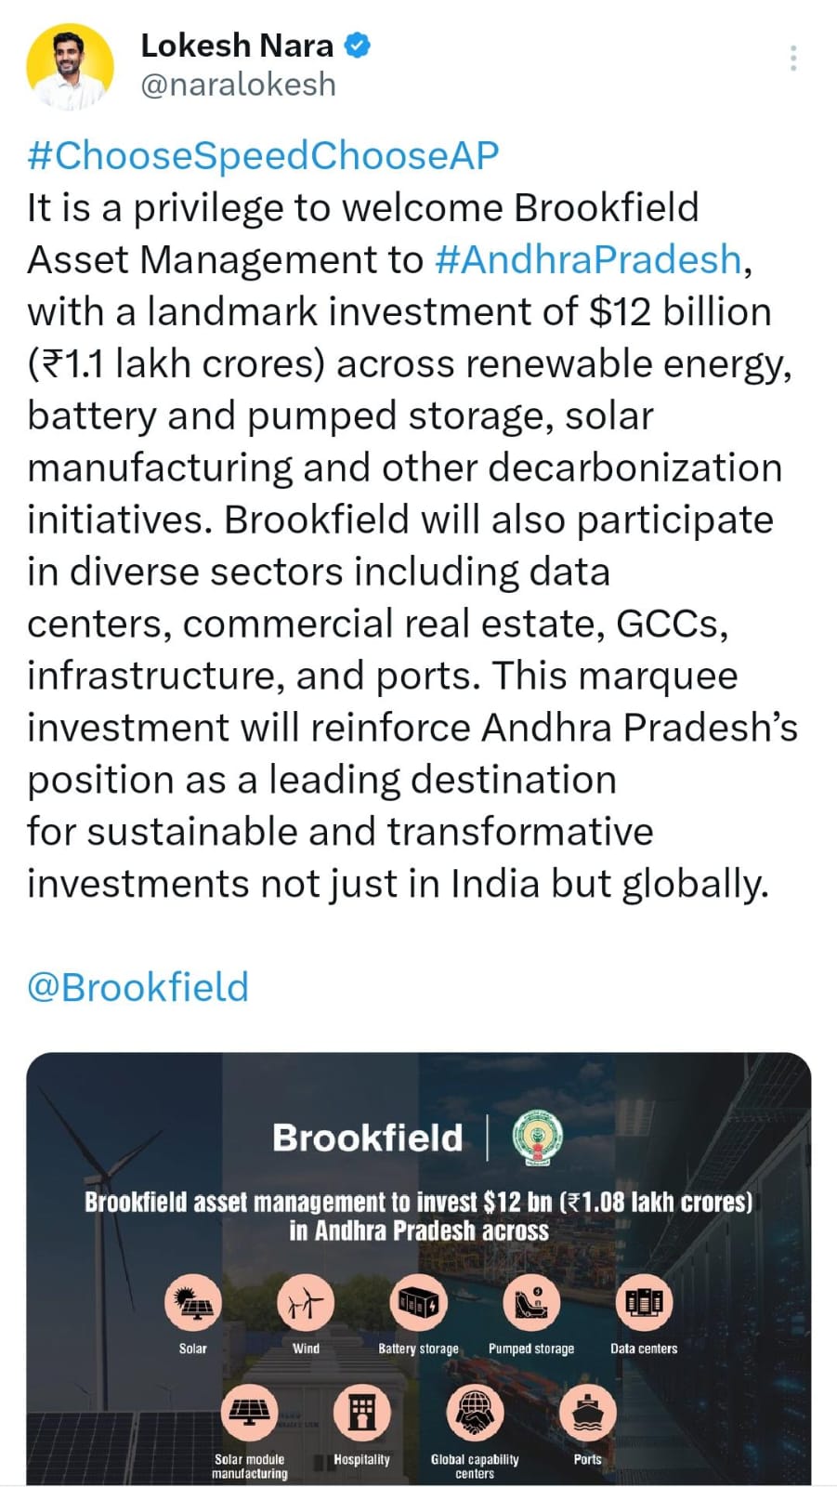Tap Lokesh Nara's profile picture
This screenshot has height=1487, width=837.
point(70,66)
